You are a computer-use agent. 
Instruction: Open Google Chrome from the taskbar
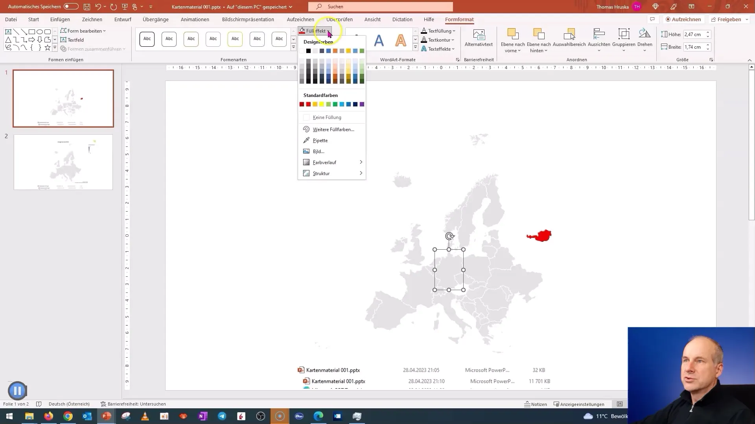click(x=68, y=416)
